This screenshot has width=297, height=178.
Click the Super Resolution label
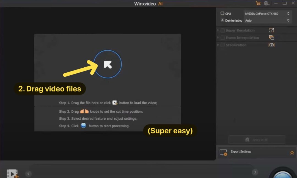240,30
